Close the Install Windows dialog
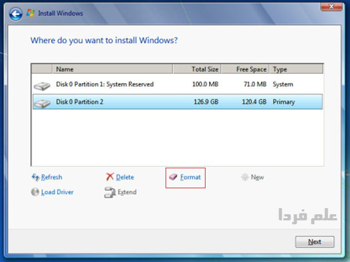 pos(332,7)
